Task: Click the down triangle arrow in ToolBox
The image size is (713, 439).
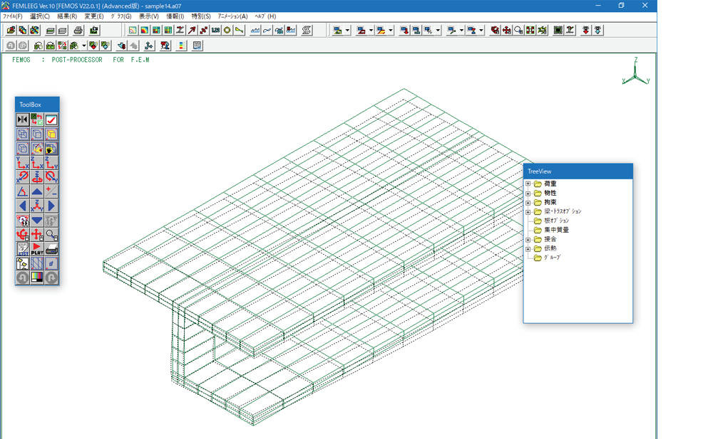Action: (x=37, y=220)
